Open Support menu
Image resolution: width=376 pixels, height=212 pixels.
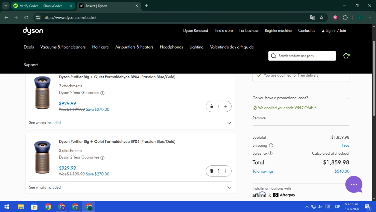pyautogui.click(x=31, y=65)
